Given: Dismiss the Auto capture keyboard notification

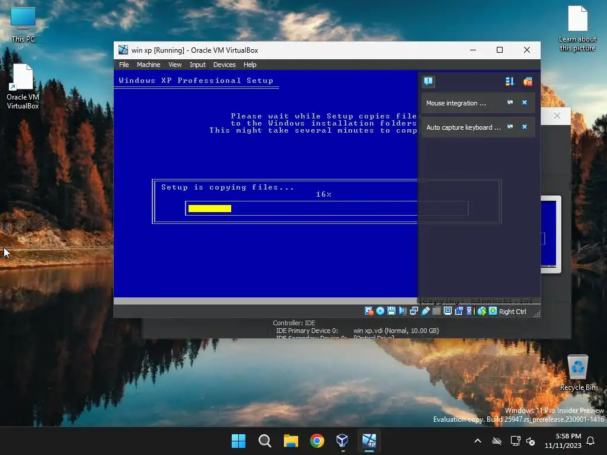Looking at the screenshot, I should pyautogui.click(x=525, y=127).
